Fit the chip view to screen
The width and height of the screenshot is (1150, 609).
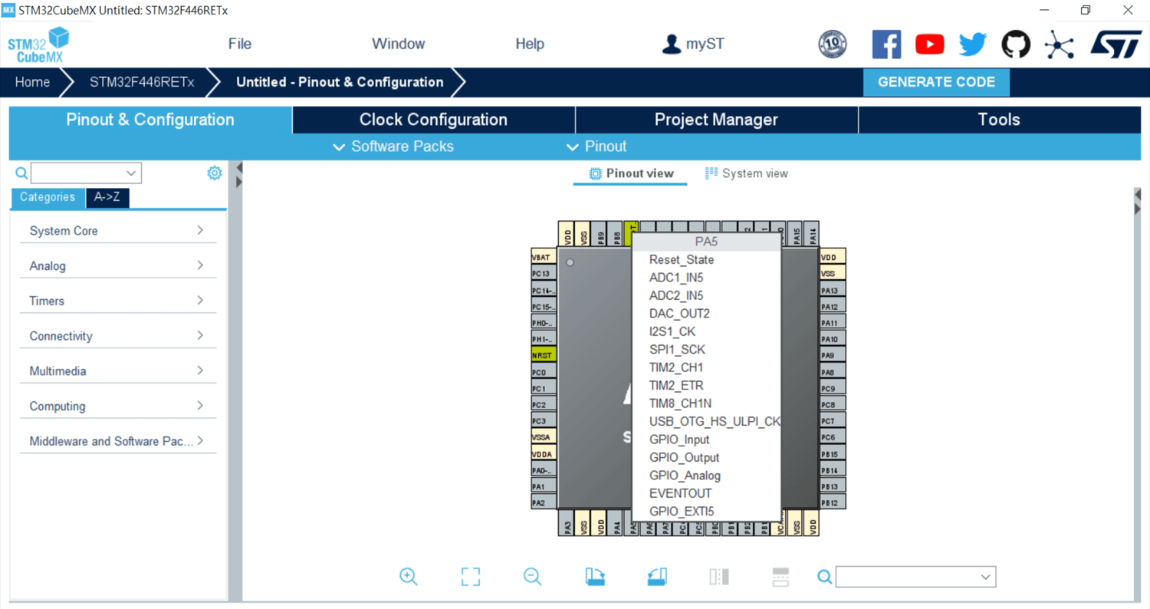tap(471, 577)
